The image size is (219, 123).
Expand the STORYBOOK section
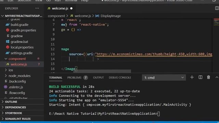13,113
